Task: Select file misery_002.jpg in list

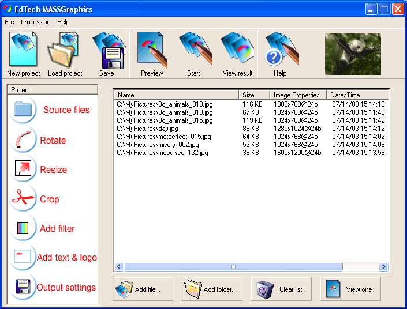Action: [x=158, y=144]
